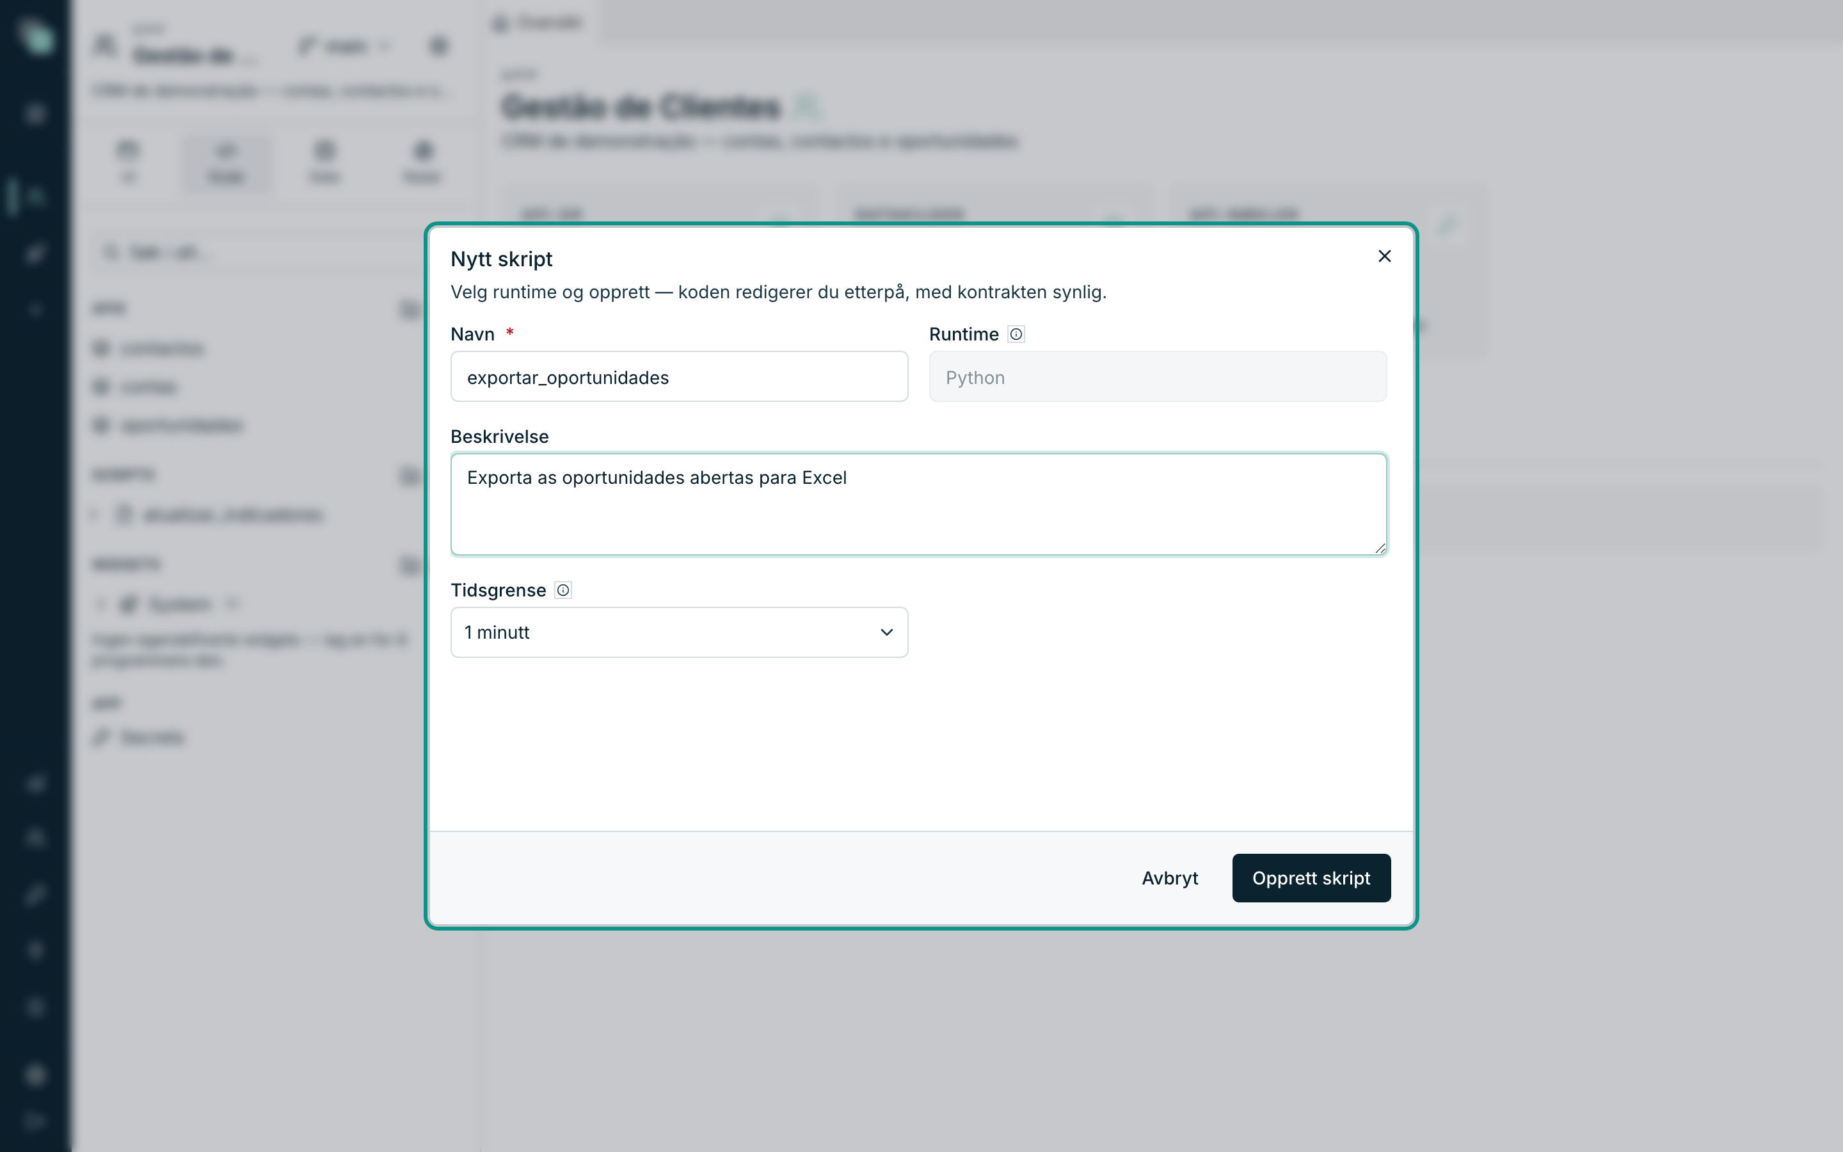Screen dimensions: 1843x1152
Task: Click the disabled Runtime Python field
Action: click(1158, 376)
